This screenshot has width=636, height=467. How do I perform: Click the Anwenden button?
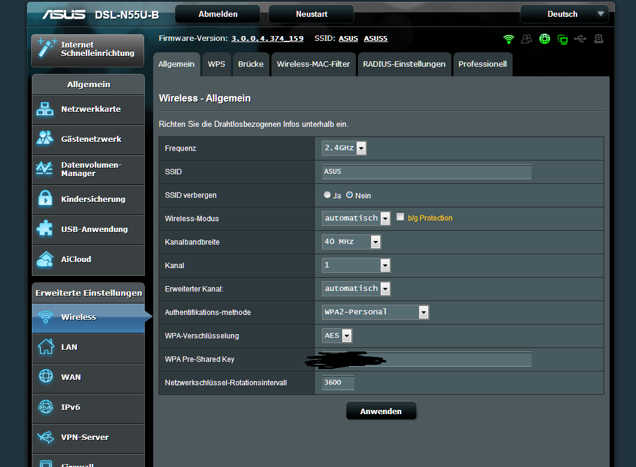coord(381,411)
